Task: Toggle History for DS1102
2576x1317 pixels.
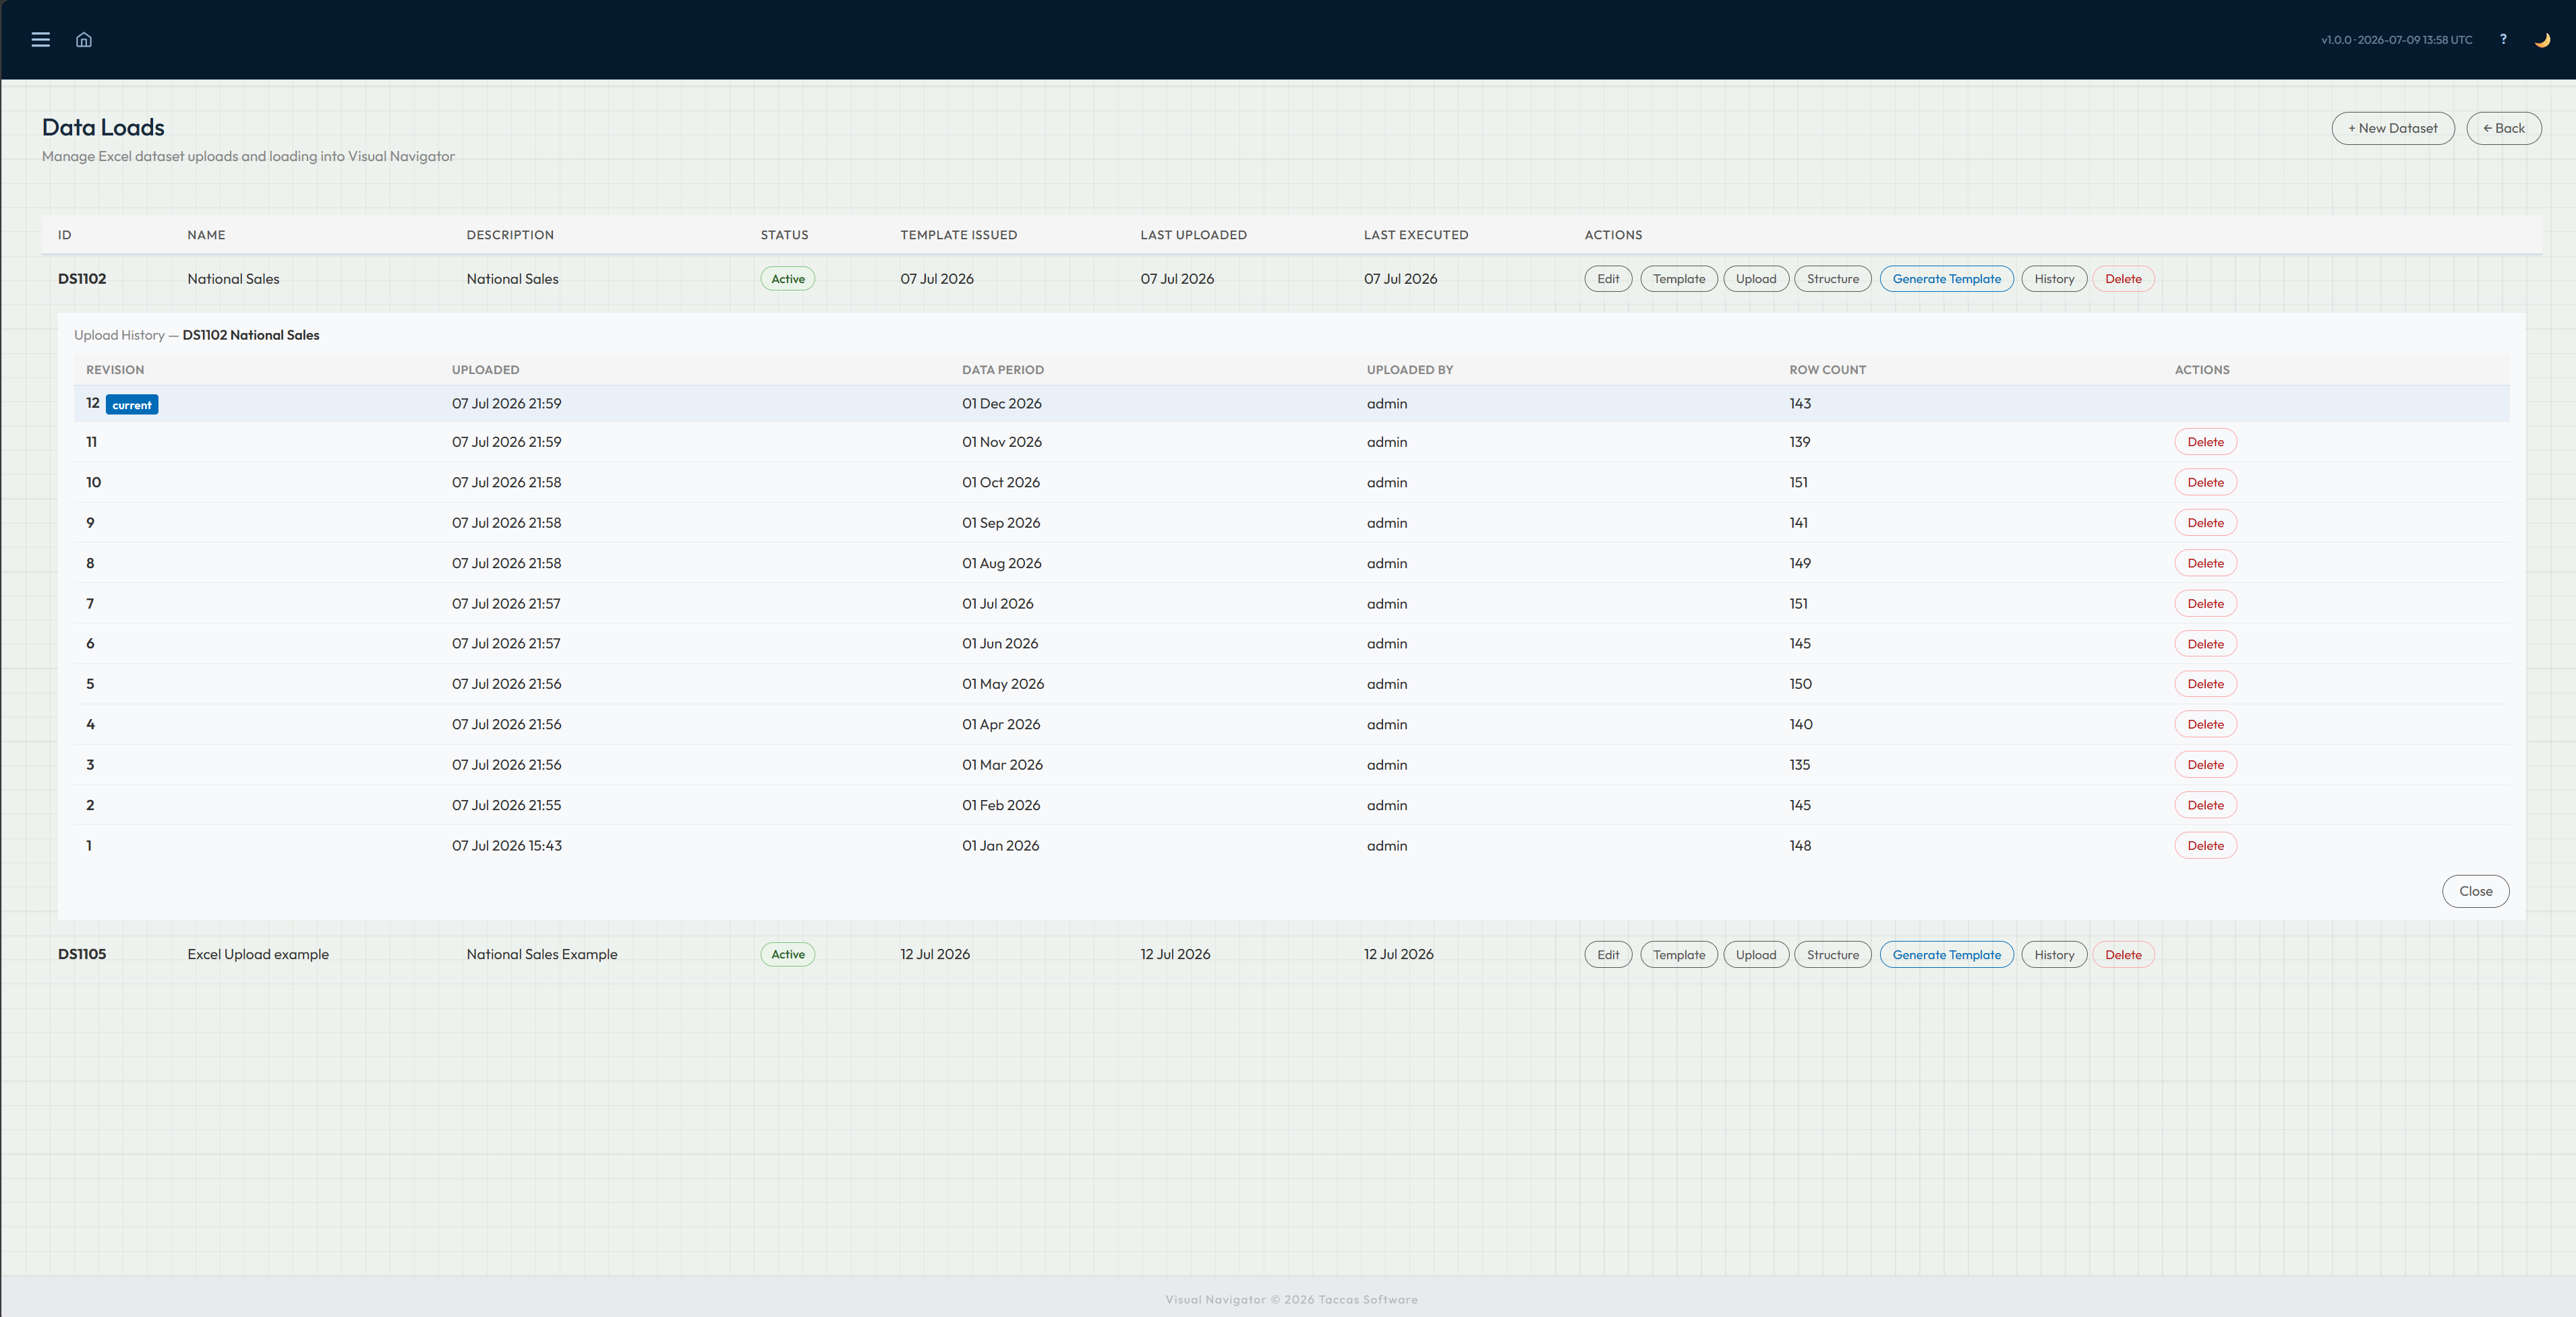Action: point(2054,279)
